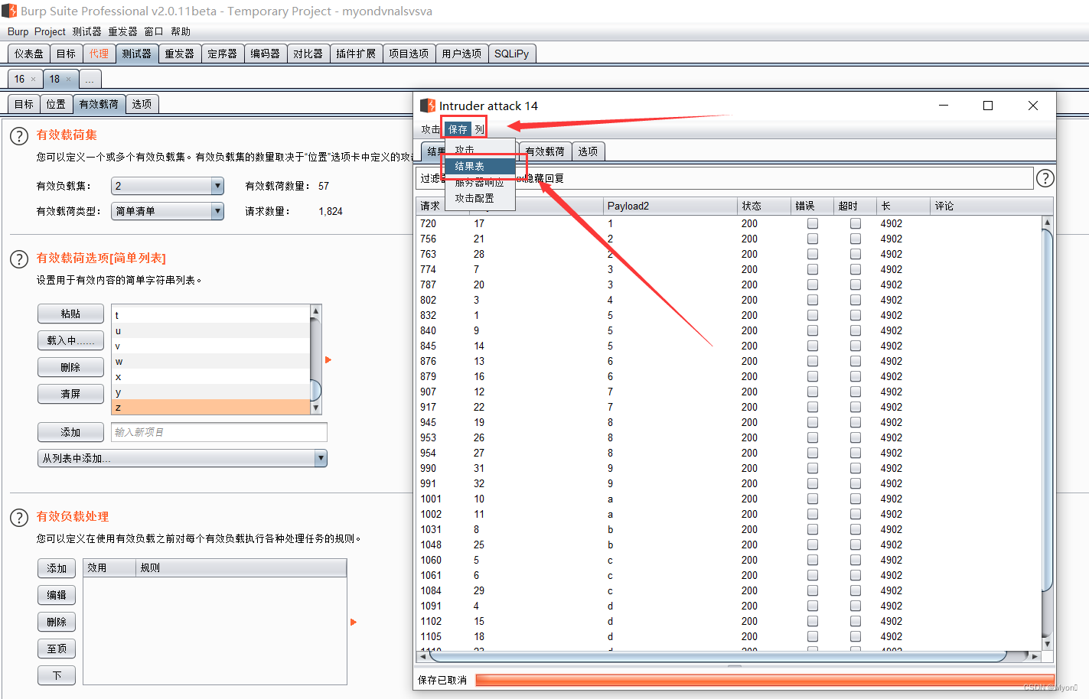
Task: Choose 攻击配置 from the save menu
Action: pos(480,198)
